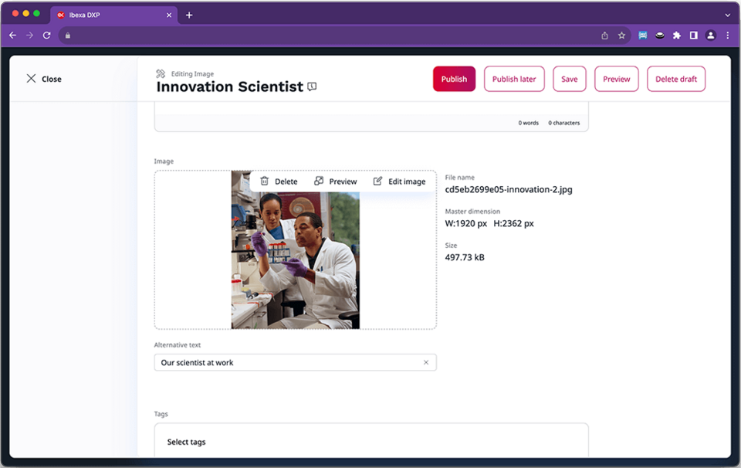Save the draft
This screenshot has width=741, height=468.
click(x=569, y=79)
